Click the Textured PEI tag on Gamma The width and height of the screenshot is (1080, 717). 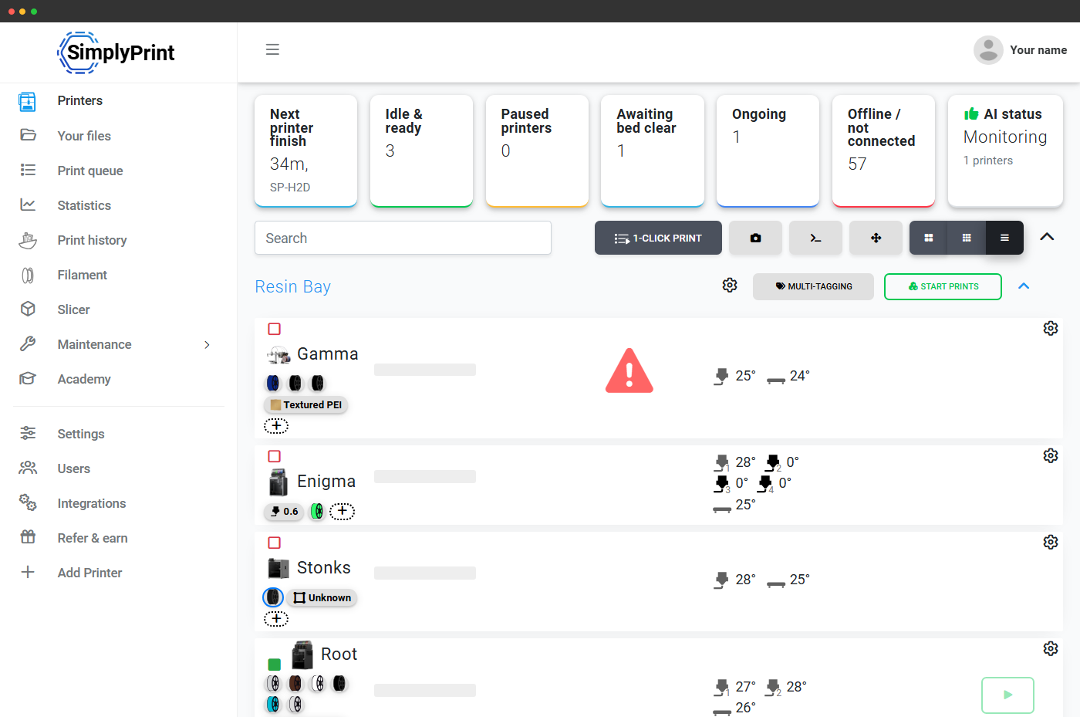point(306,404)
